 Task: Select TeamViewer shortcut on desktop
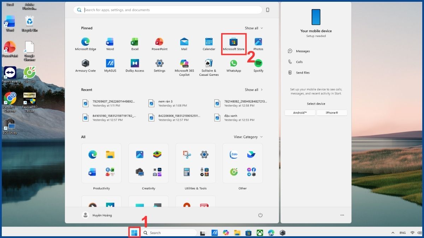[10, 75]
